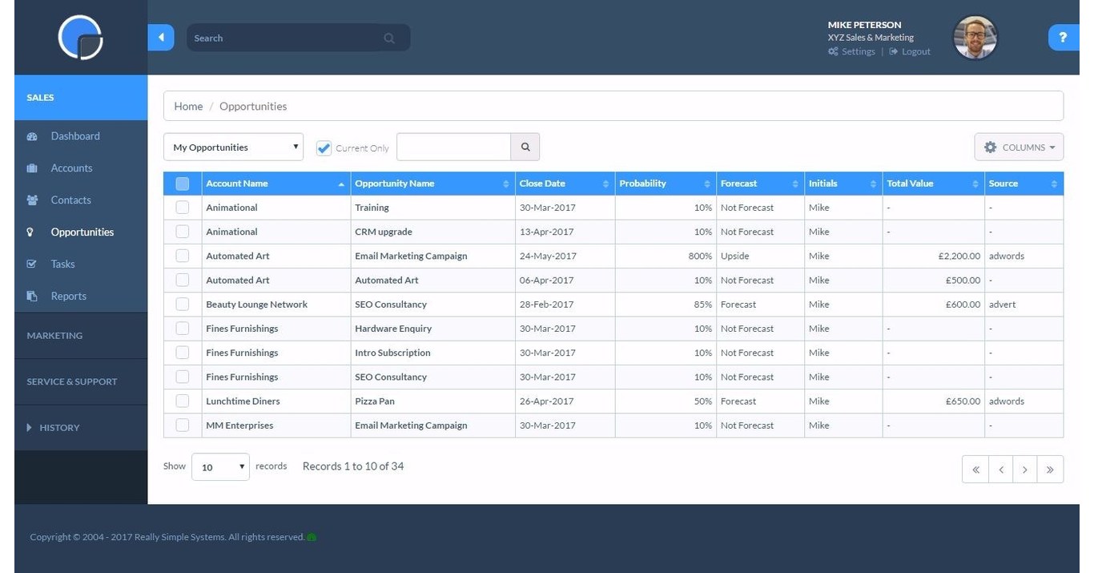Check the checkbox for Beauty Lounge Network row
Screen dimensions: 1094x573
pyautogui.click(x=182, y=304)
